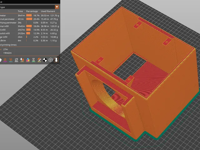
Task: Click the 1.10 g filament value
Action: tap(53, 40)
